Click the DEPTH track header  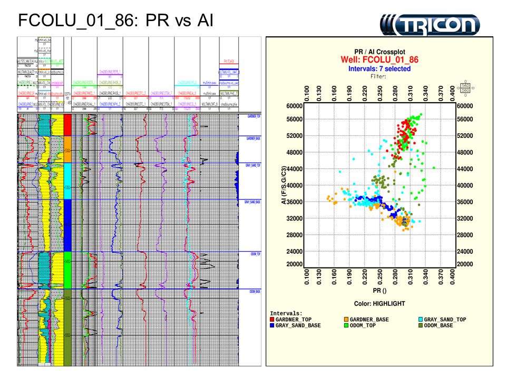click(x=67, y=94)
